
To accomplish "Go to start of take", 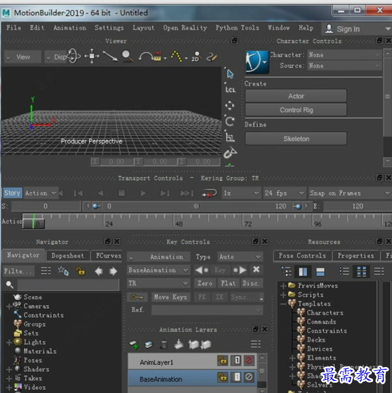I will 79,193.
